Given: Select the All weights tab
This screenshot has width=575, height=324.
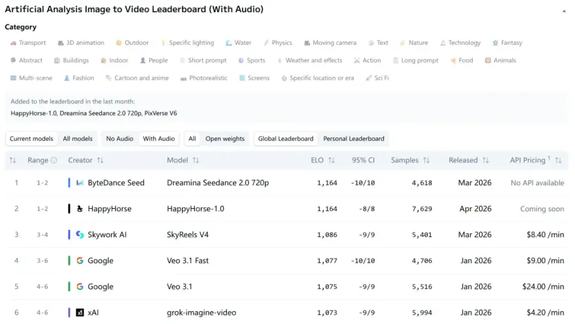Looking at the screenshot, I should pyautogui.click(x=192, y=139).
